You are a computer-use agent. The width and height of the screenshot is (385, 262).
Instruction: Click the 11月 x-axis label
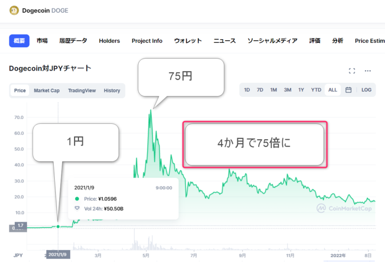[290, 256]
